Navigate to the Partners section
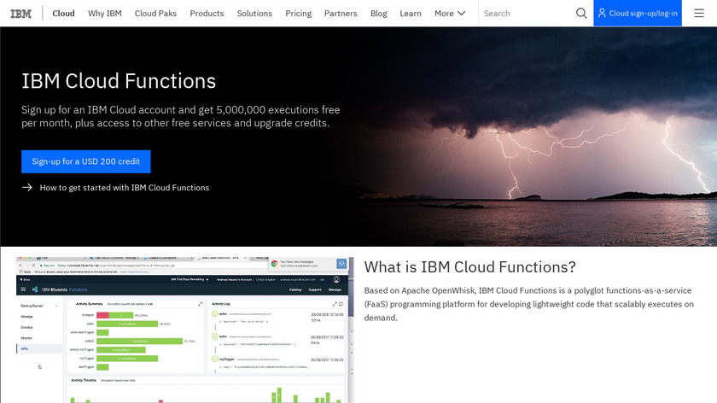Viewport: 717px width, 403px height. pyautogui.click(x=341, y=14)
